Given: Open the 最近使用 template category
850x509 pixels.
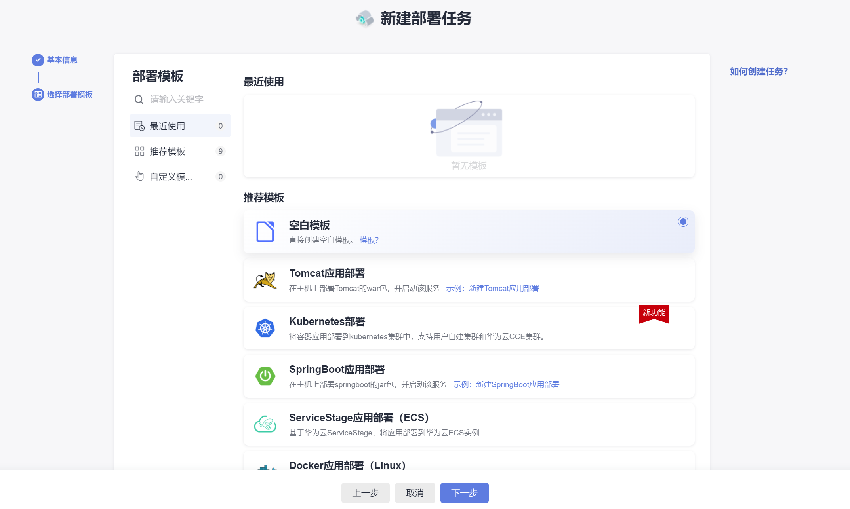Looking at the screenshot, I should coord(180,126).
